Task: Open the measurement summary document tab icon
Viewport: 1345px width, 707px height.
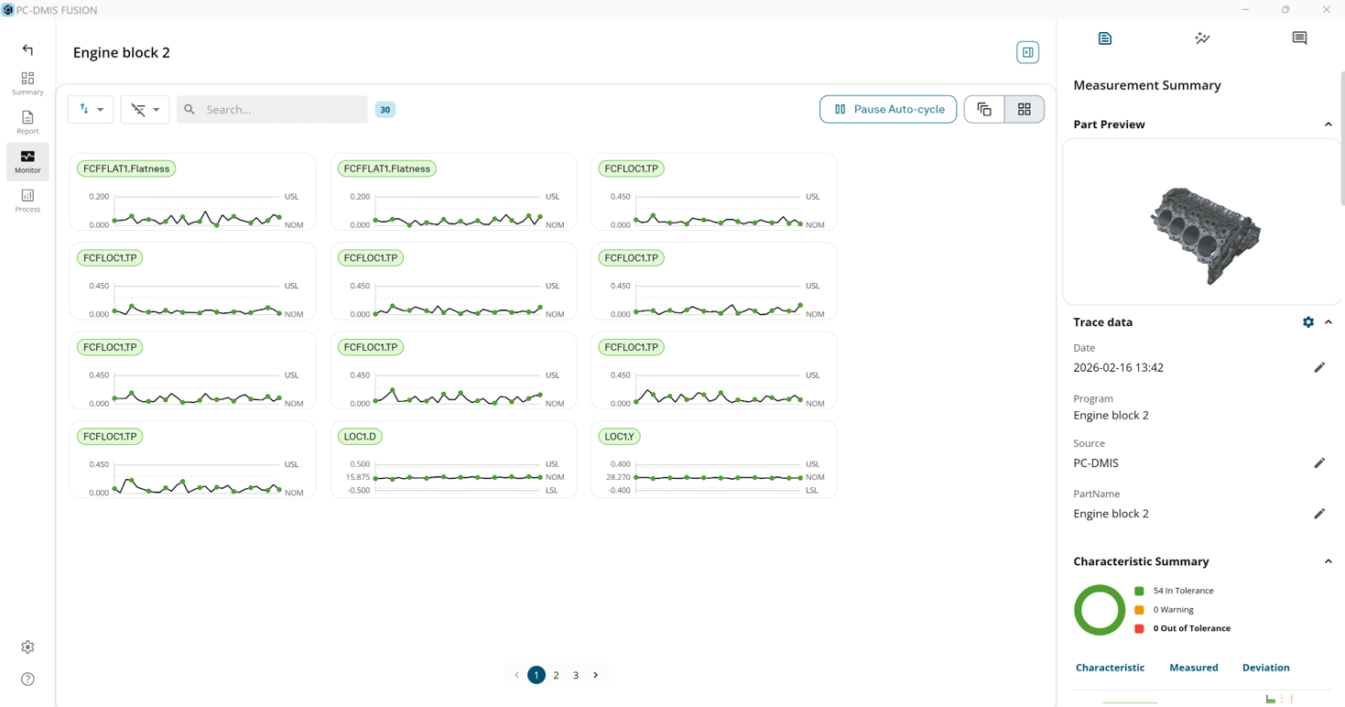Action: coord(1105,38)
